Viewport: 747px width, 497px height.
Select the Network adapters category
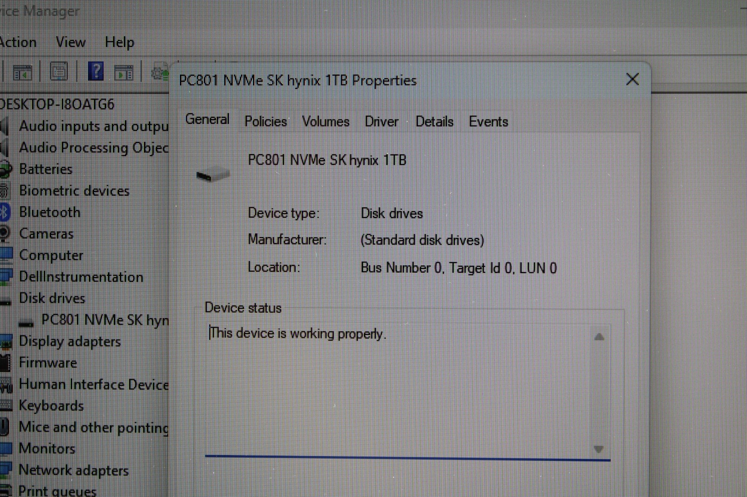pyautogui.click(x=73, y=470)
